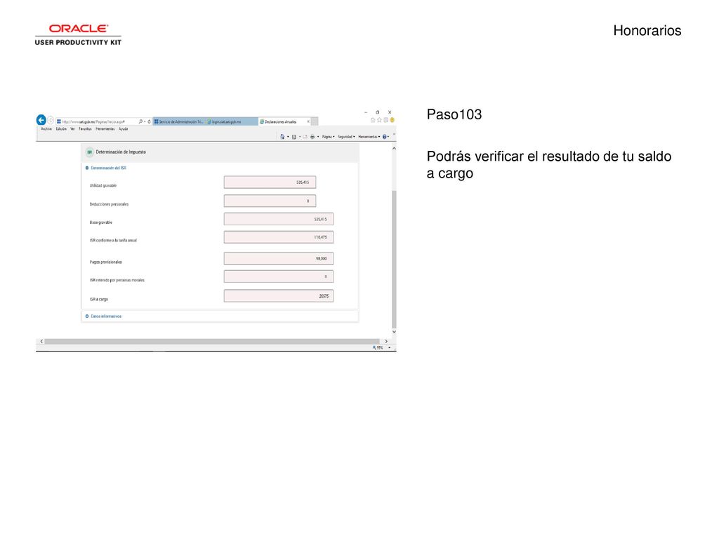Viewport: 719px width, 539px height.
Task: Click the home icon in browser corner
Action: tap(373, 120)
